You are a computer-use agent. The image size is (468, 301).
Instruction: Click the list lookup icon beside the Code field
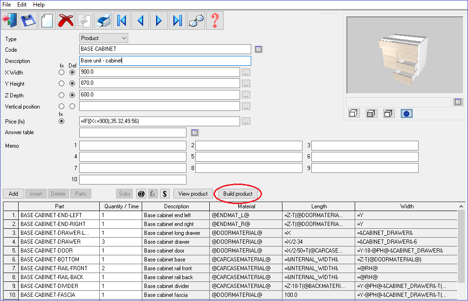click(x=259, y=49)
